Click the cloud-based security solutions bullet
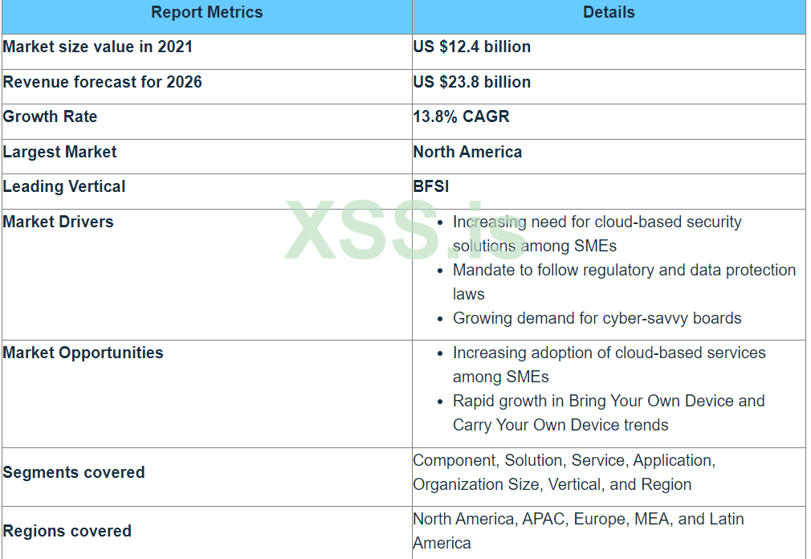Image resolution: width=811 pixels, height=559 pixels. [x=597, y=234]
